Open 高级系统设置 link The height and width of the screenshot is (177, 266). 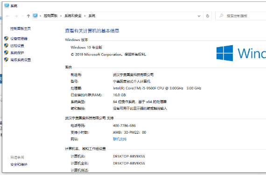pyautogui.click(x=21, y=60)
